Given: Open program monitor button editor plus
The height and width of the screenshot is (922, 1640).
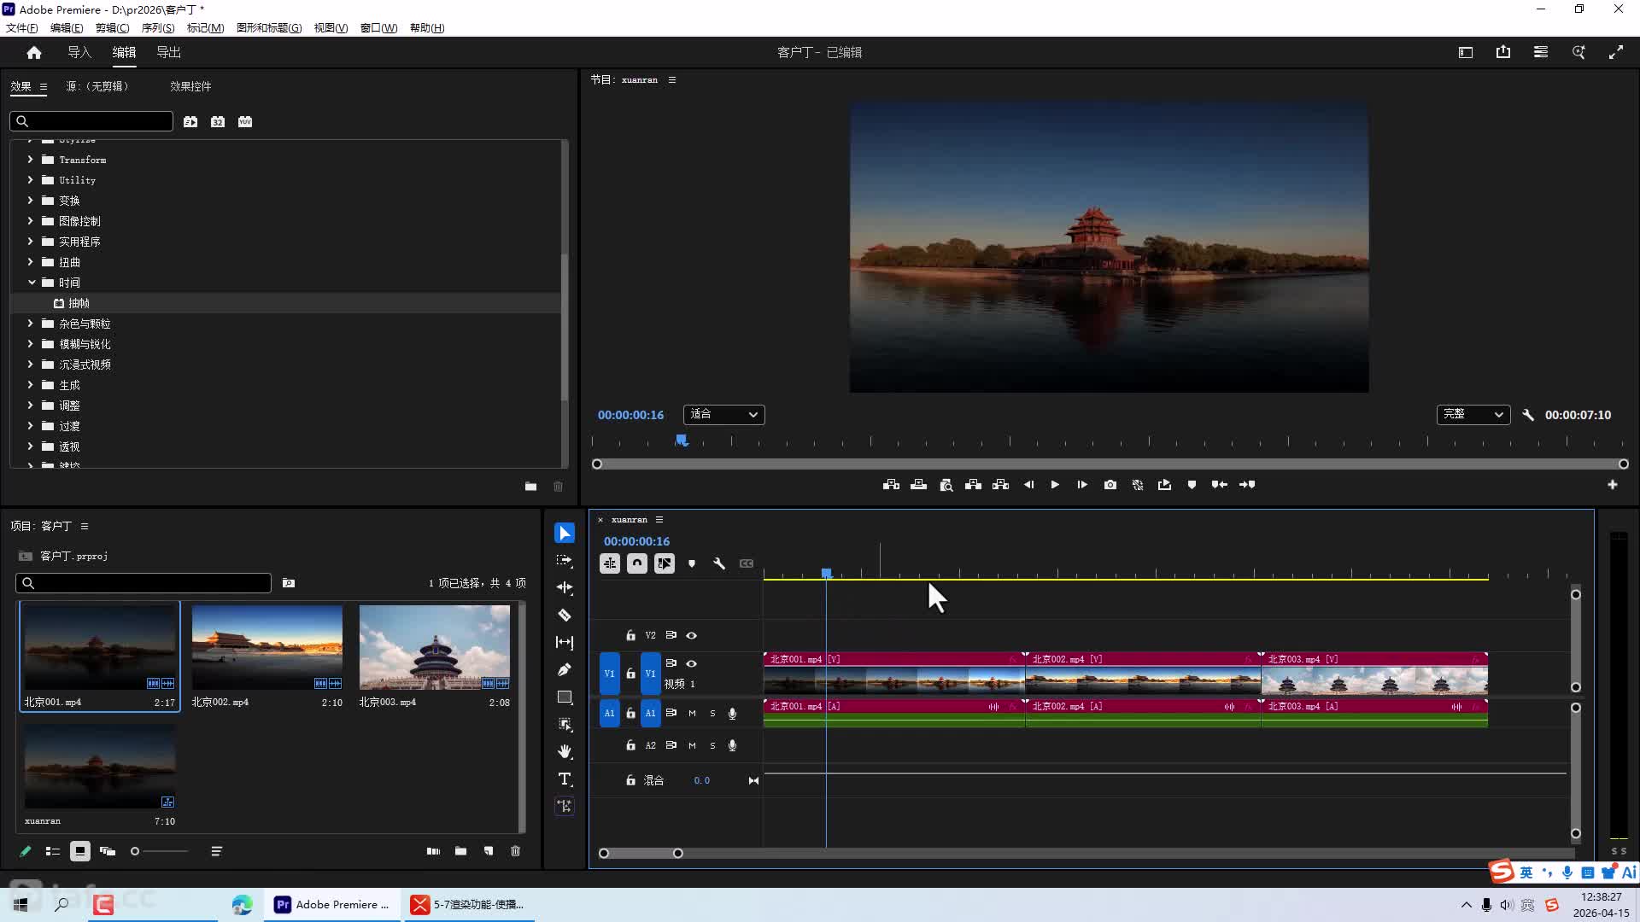Looking at the screenshot, I should 1613,485.
